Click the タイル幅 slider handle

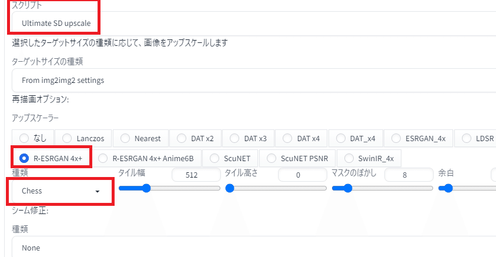click(x=146, y=188)
